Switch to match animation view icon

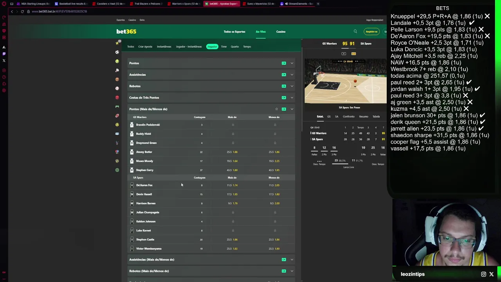coord(353,54)
